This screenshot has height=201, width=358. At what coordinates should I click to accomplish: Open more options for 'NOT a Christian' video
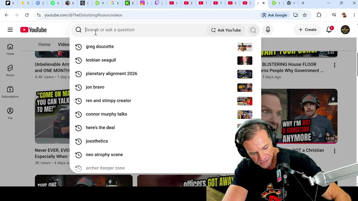pyautogui.click(x=335, y=151)
